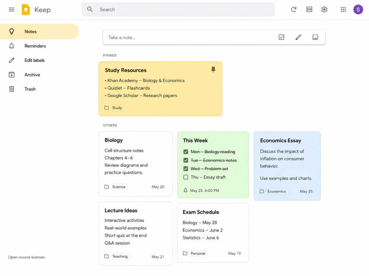
Task: Open the account avatar S
Action: click(358, 9)
